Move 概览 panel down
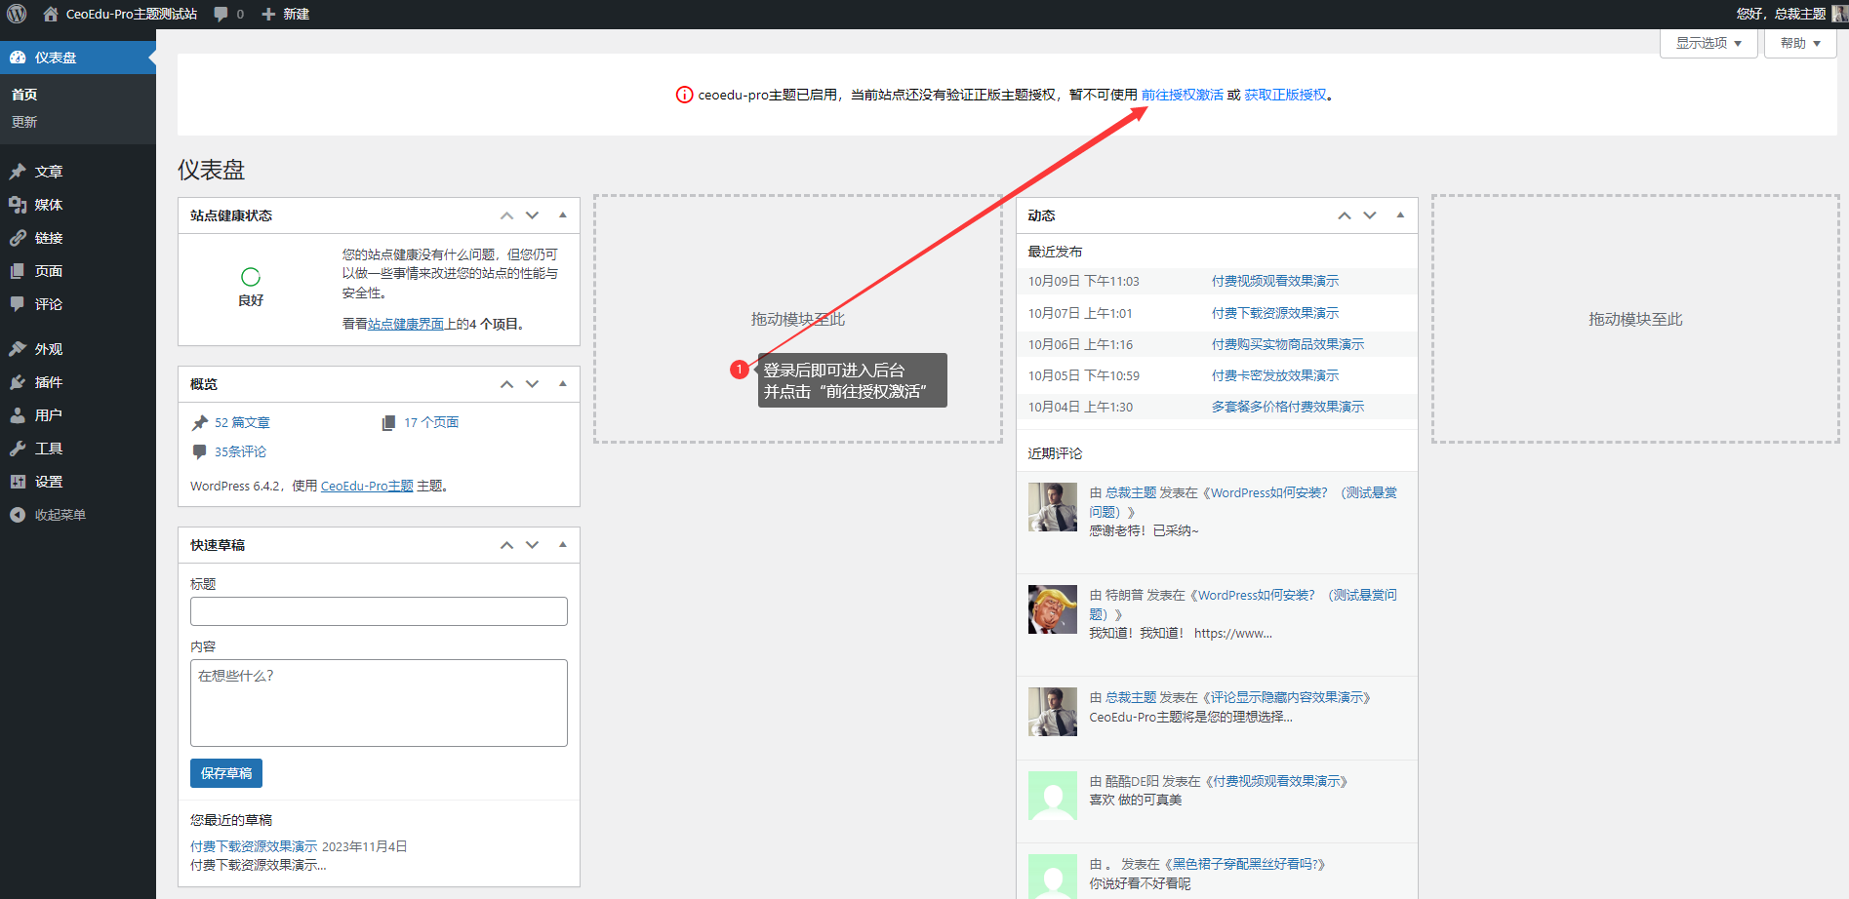Screen dimensions: 1849x899 tap(532, 384)
